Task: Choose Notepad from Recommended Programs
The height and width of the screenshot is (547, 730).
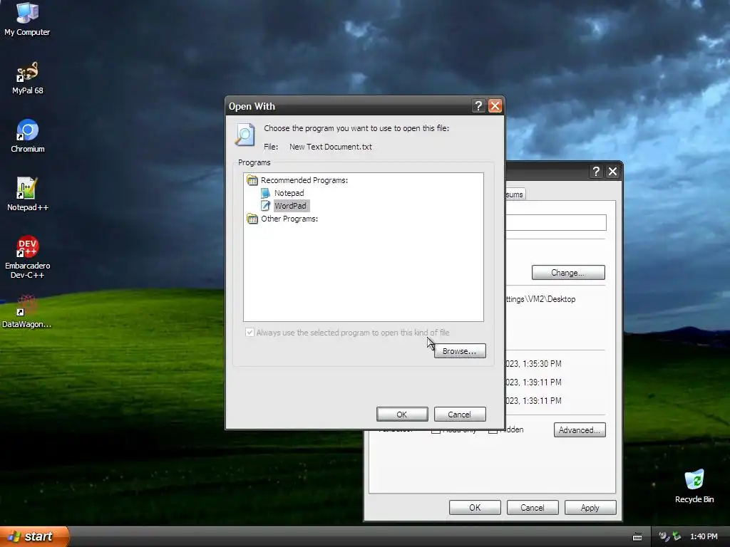Action: (289, 193)
